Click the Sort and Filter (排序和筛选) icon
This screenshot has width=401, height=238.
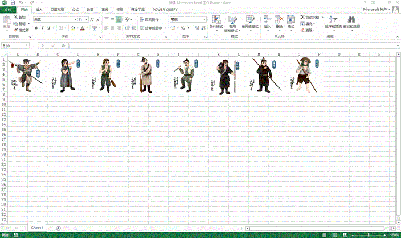pyautogui.click(x=334, y=20)
